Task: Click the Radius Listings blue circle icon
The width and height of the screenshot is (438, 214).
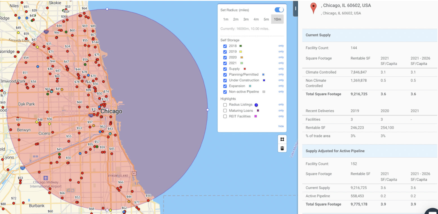Action: [256, 105]
